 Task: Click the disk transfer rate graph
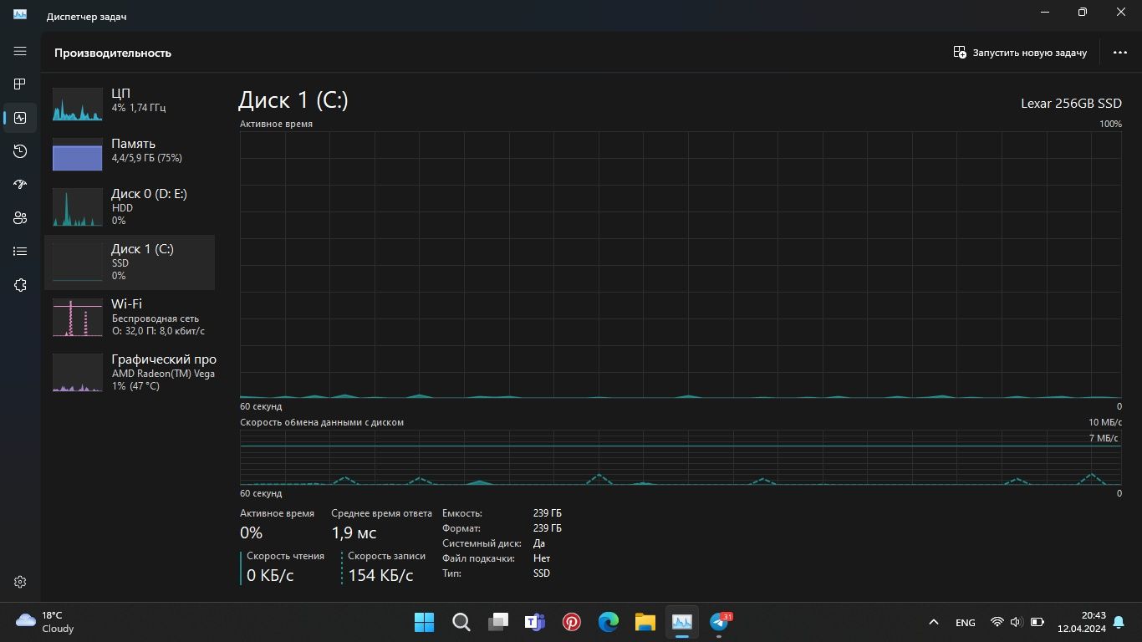tap(681, 458)
